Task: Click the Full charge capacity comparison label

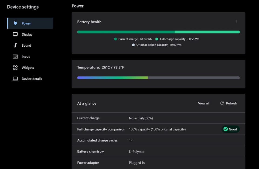Action: point(101,129)
